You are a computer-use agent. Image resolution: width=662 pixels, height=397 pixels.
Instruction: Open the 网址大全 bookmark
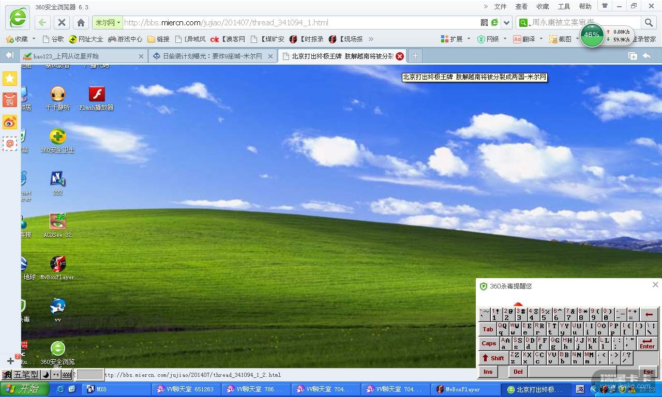click(86, 39)
